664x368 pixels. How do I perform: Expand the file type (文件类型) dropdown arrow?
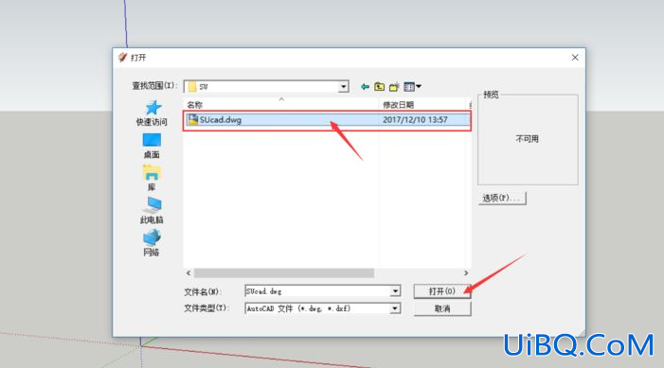[395, 308]
